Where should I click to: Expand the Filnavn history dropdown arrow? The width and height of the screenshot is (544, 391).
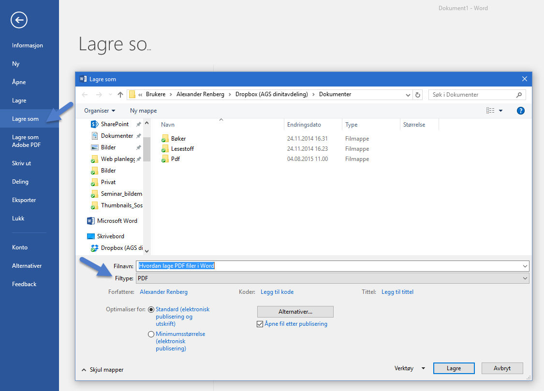pos(525,266)
